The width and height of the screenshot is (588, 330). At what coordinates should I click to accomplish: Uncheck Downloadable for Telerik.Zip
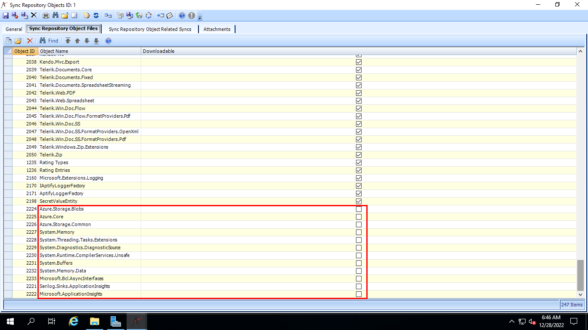point(359,155)
